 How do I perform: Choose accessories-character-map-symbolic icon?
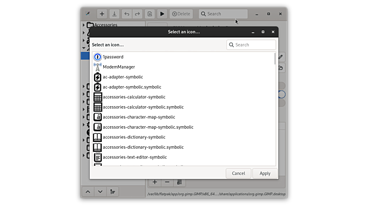point(138,117)
